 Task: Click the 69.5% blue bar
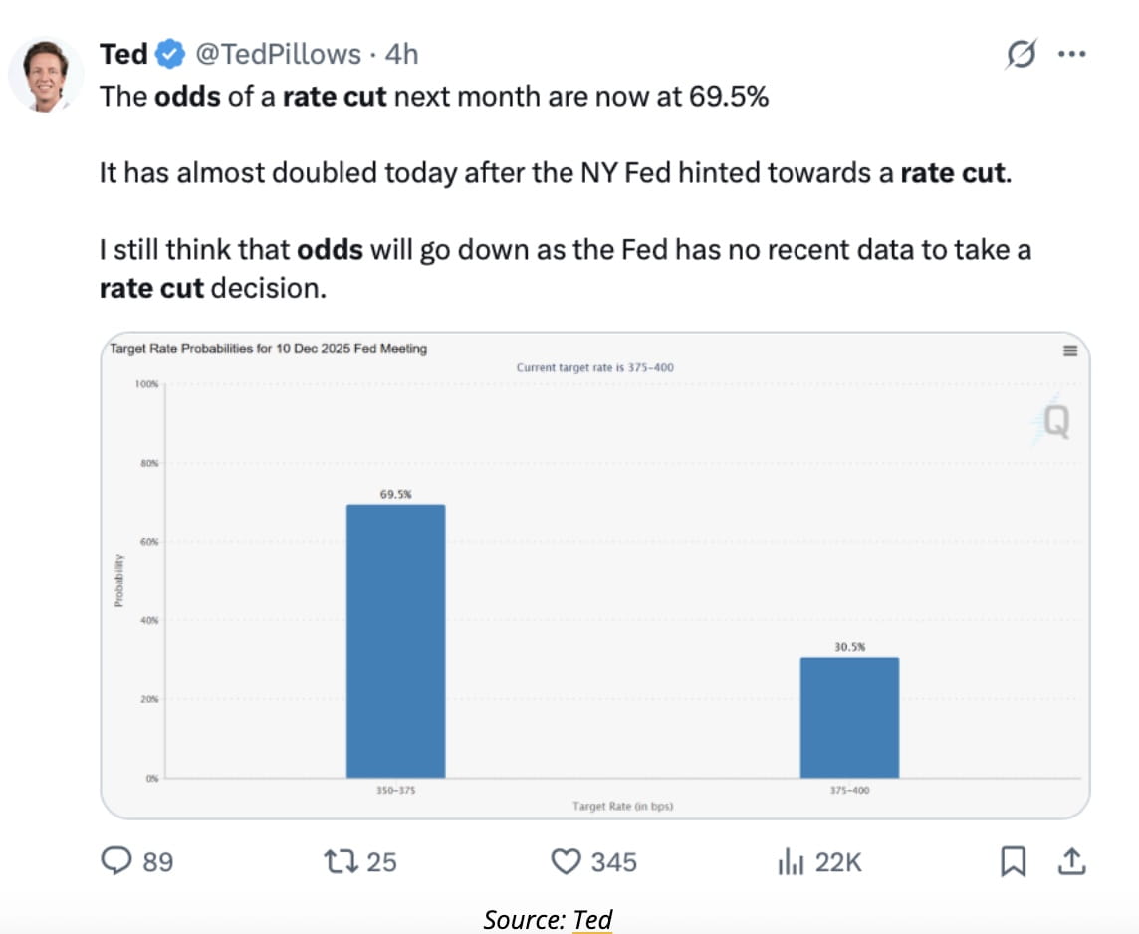click(x=395, y=640)
